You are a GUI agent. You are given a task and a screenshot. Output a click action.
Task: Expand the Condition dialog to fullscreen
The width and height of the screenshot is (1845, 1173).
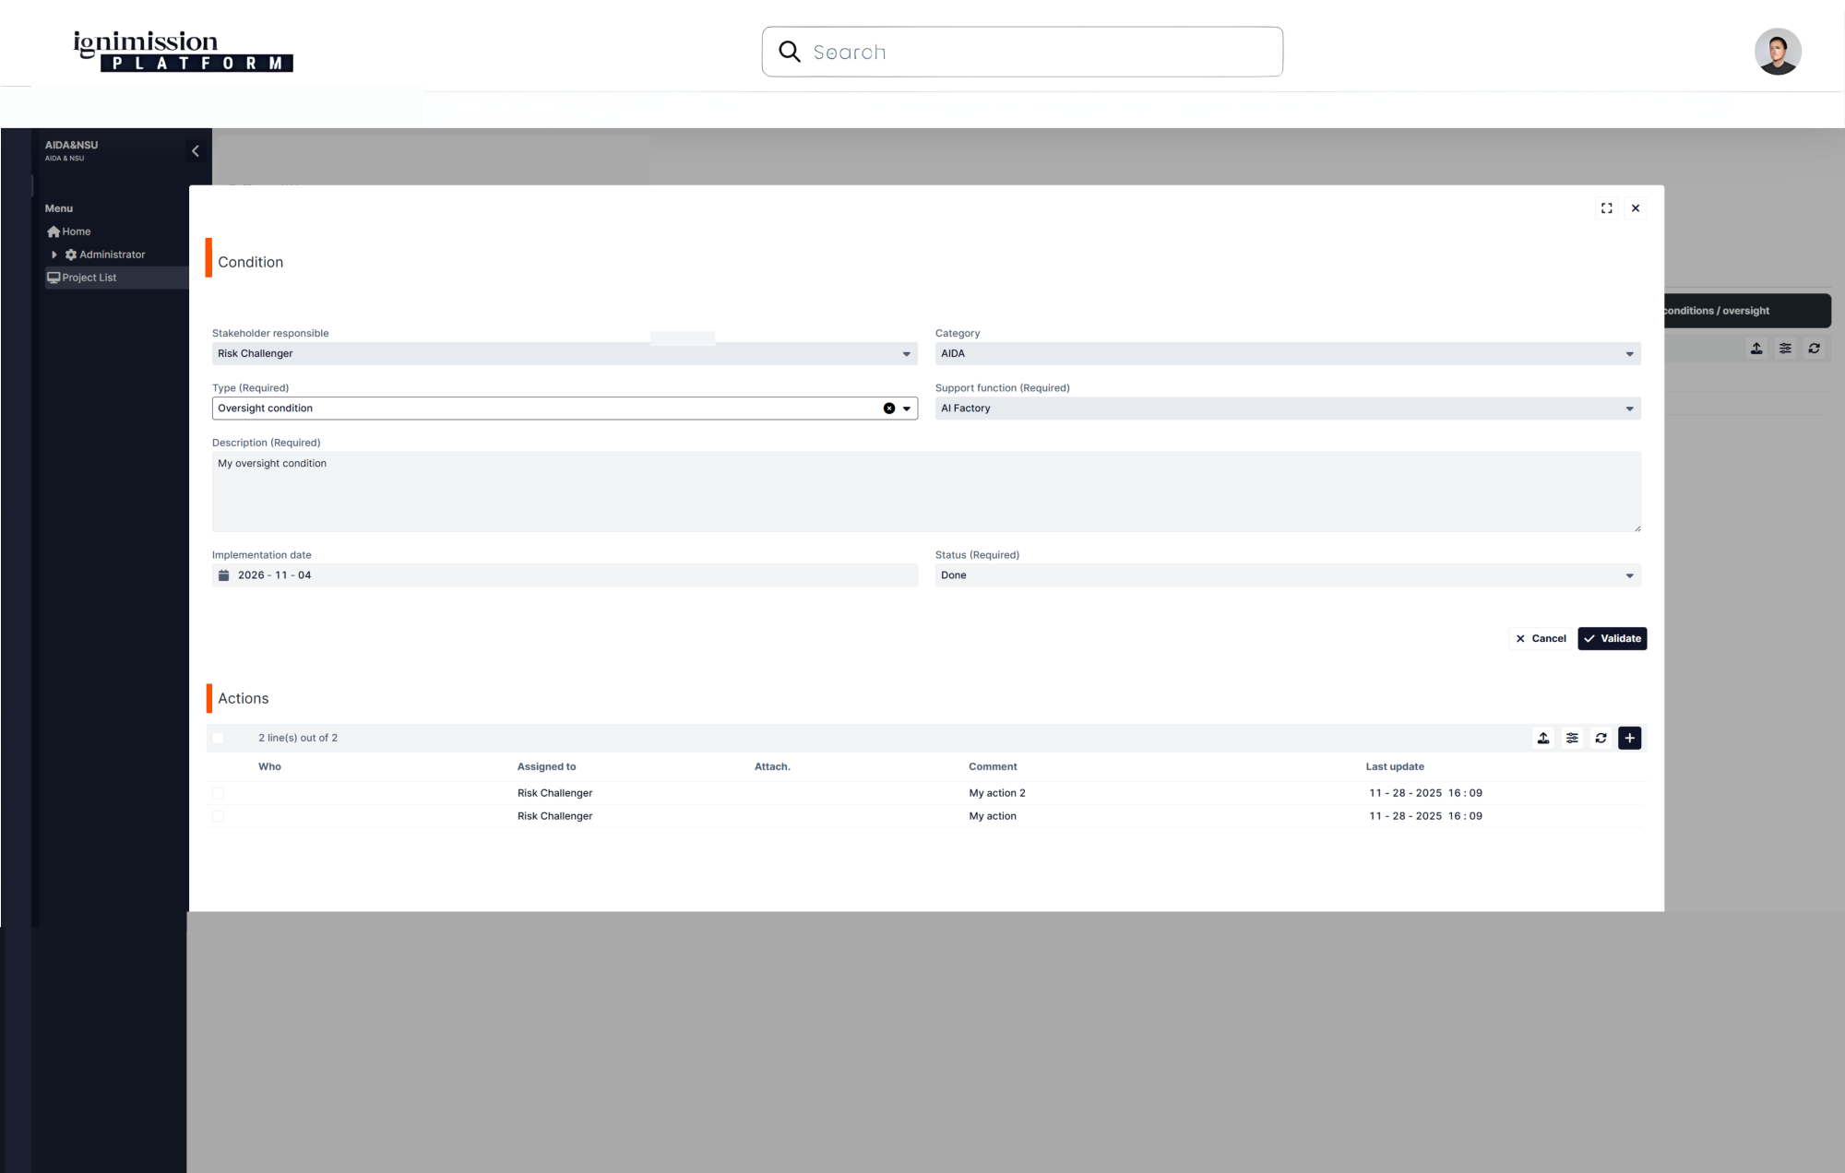[1607, 208]
